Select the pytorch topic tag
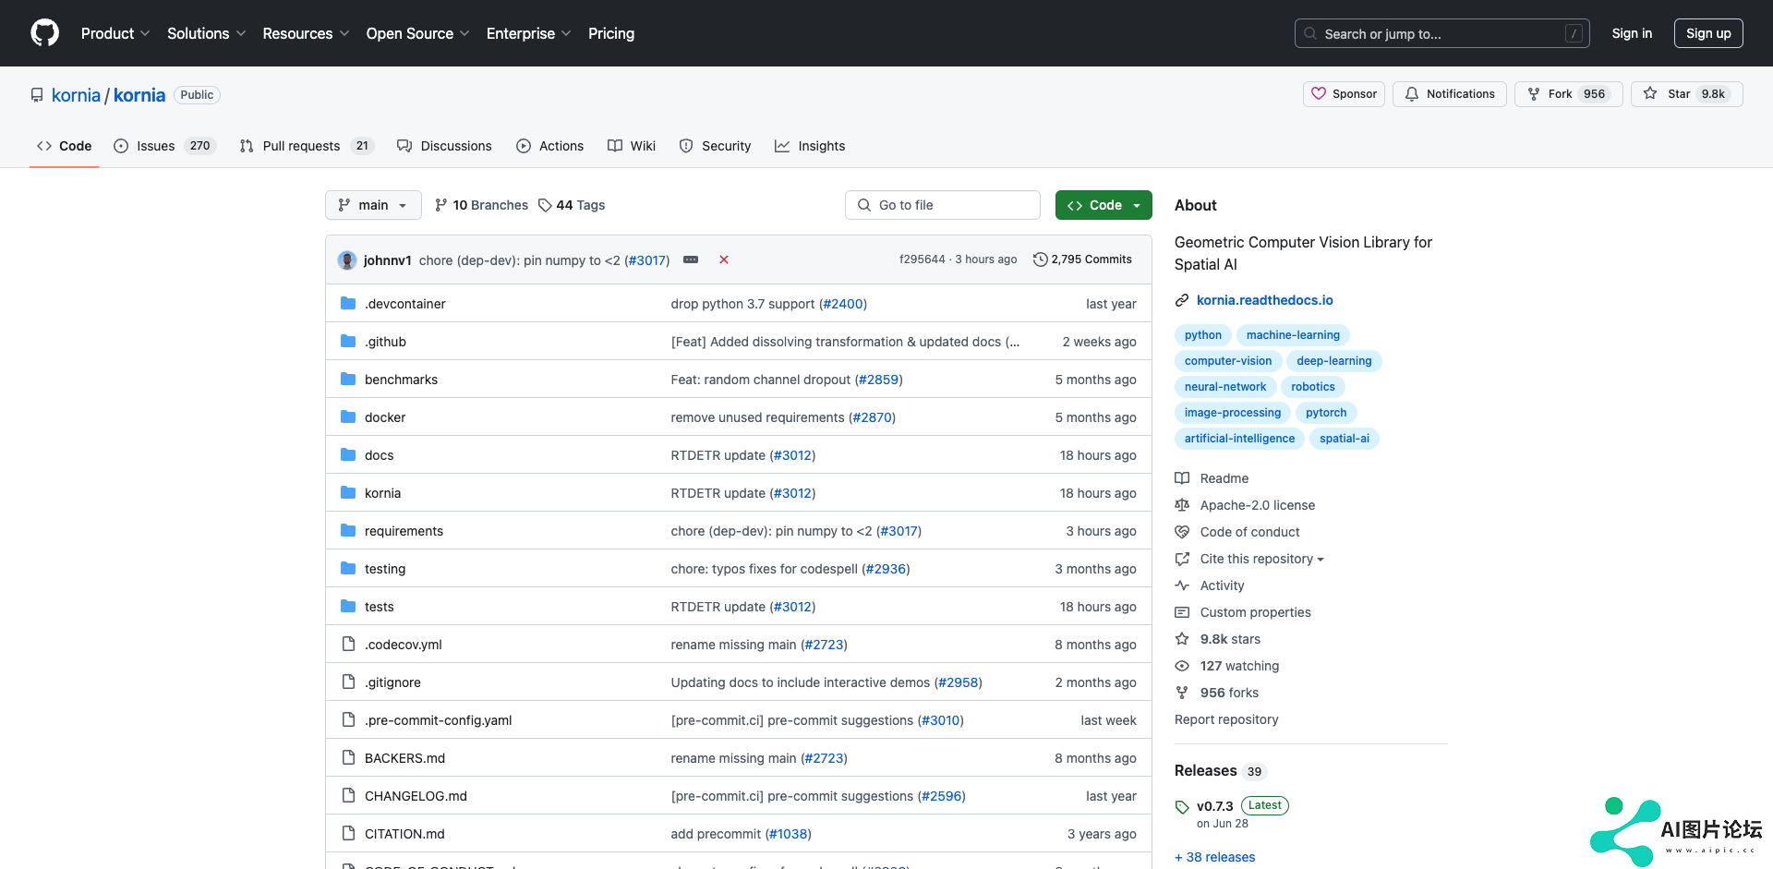 pos(1326,413)
